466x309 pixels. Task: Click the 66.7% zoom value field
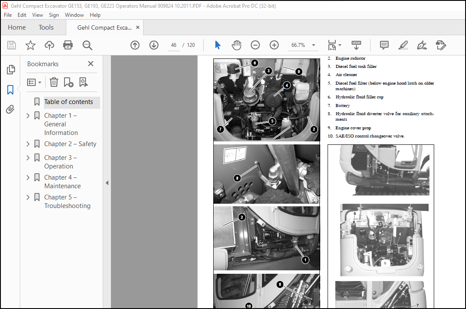[x=298, y=45]
